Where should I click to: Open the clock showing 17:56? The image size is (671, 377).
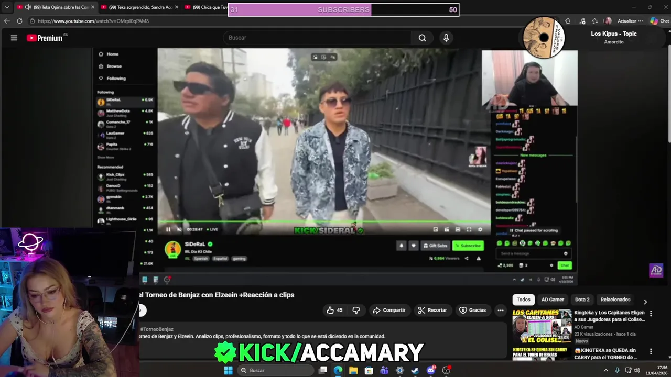(x=658, y=370)
